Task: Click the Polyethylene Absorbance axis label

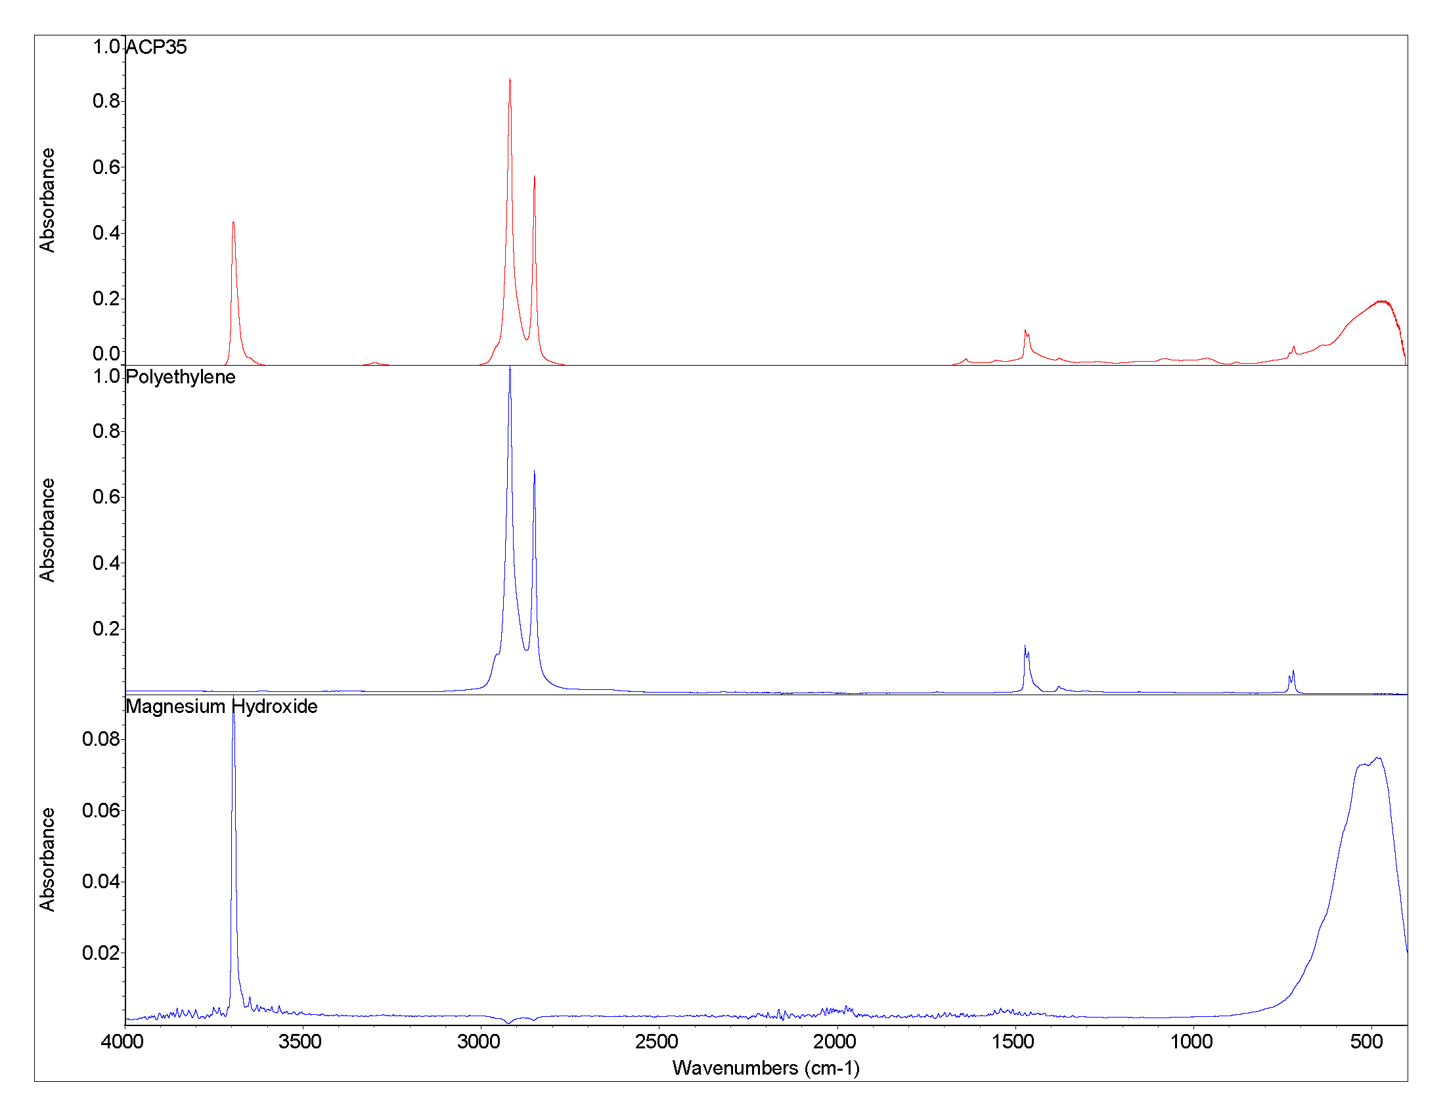Action: pyautogui.click(x=47, y=530)
